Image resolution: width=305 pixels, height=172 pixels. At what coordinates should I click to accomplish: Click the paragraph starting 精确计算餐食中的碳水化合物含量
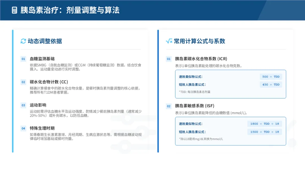point(85,90)
